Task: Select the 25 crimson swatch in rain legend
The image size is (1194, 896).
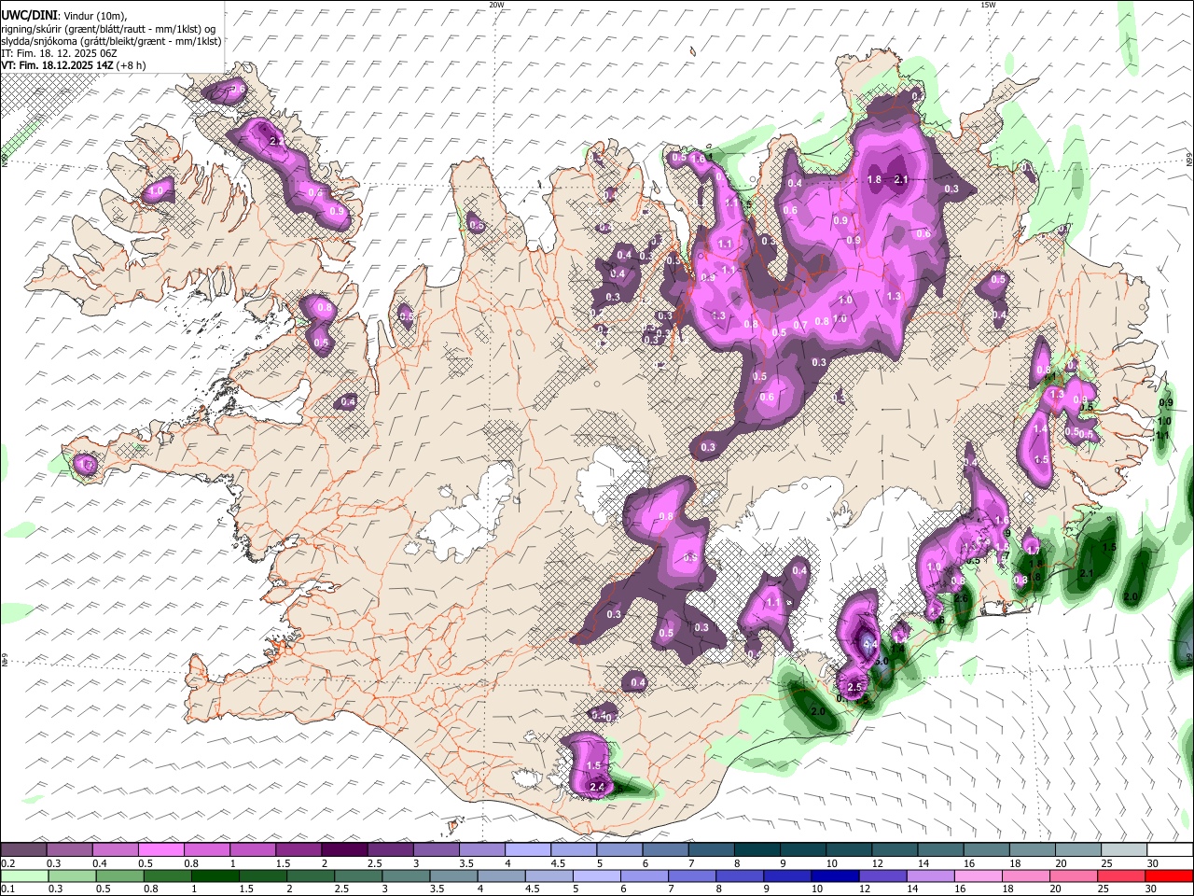Action: (1122, 875)
